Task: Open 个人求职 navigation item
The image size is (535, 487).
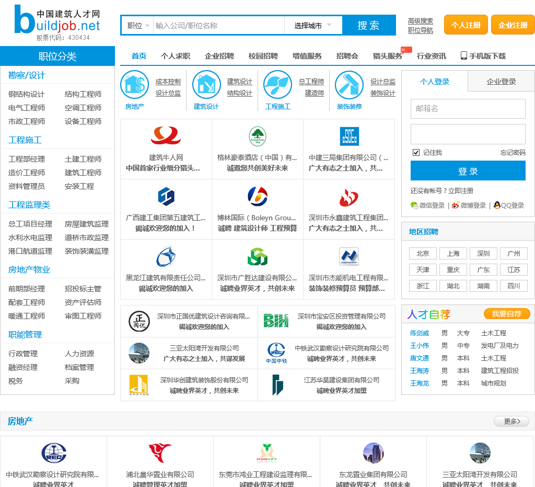Action: point(176,56)
